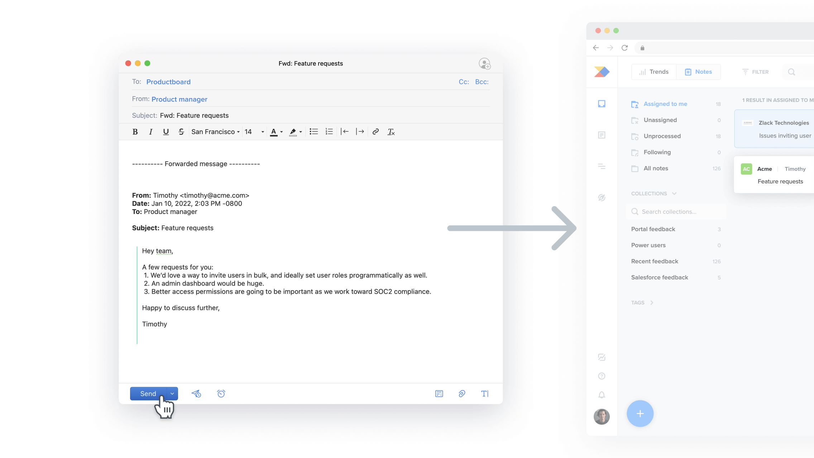
Task: Click the Bcc: link
Action: (482, 82)
